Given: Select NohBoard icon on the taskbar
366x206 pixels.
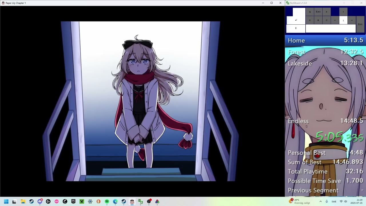Looking at the screenshot, I should tap(140, 201).
